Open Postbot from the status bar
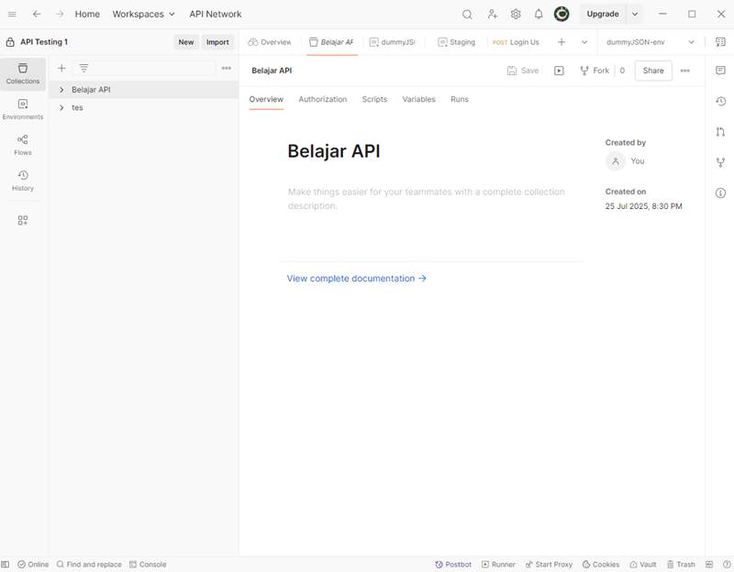The image size is (734, 572). click(453, 565)
